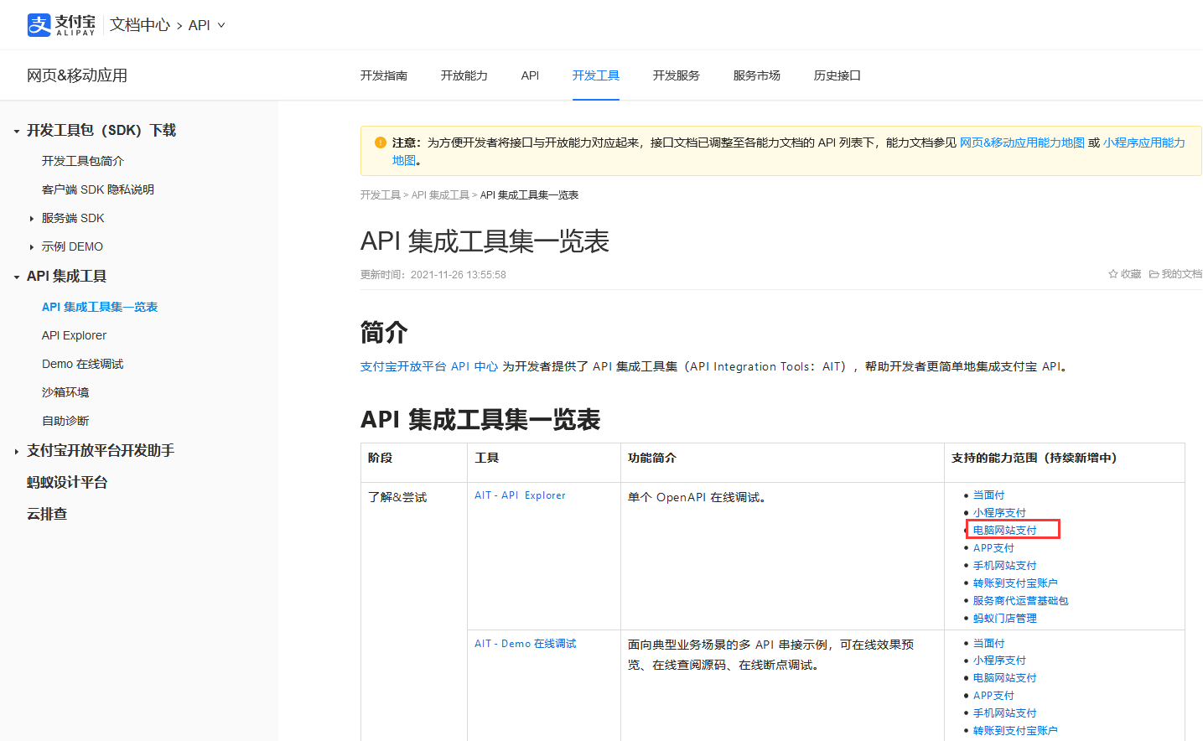Click 手机网站支付 in Demo 在线调试 row
The width and height of the screenshot is (1203, 741).
point(1005,713)
